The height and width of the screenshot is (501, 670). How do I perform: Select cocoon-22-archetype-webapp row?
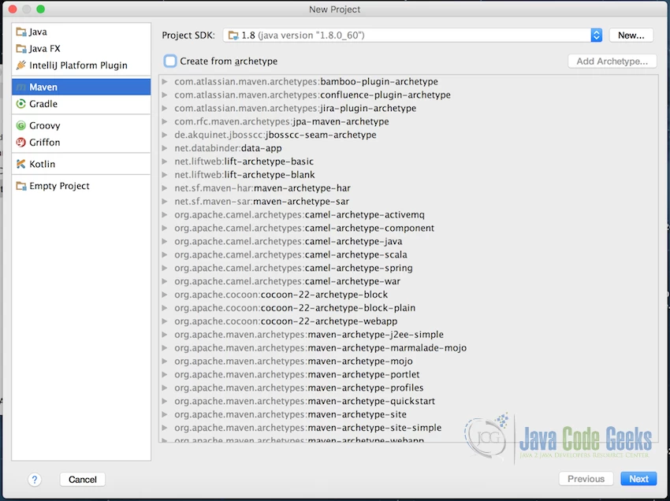pyautogui.click(x=408, y=321)
